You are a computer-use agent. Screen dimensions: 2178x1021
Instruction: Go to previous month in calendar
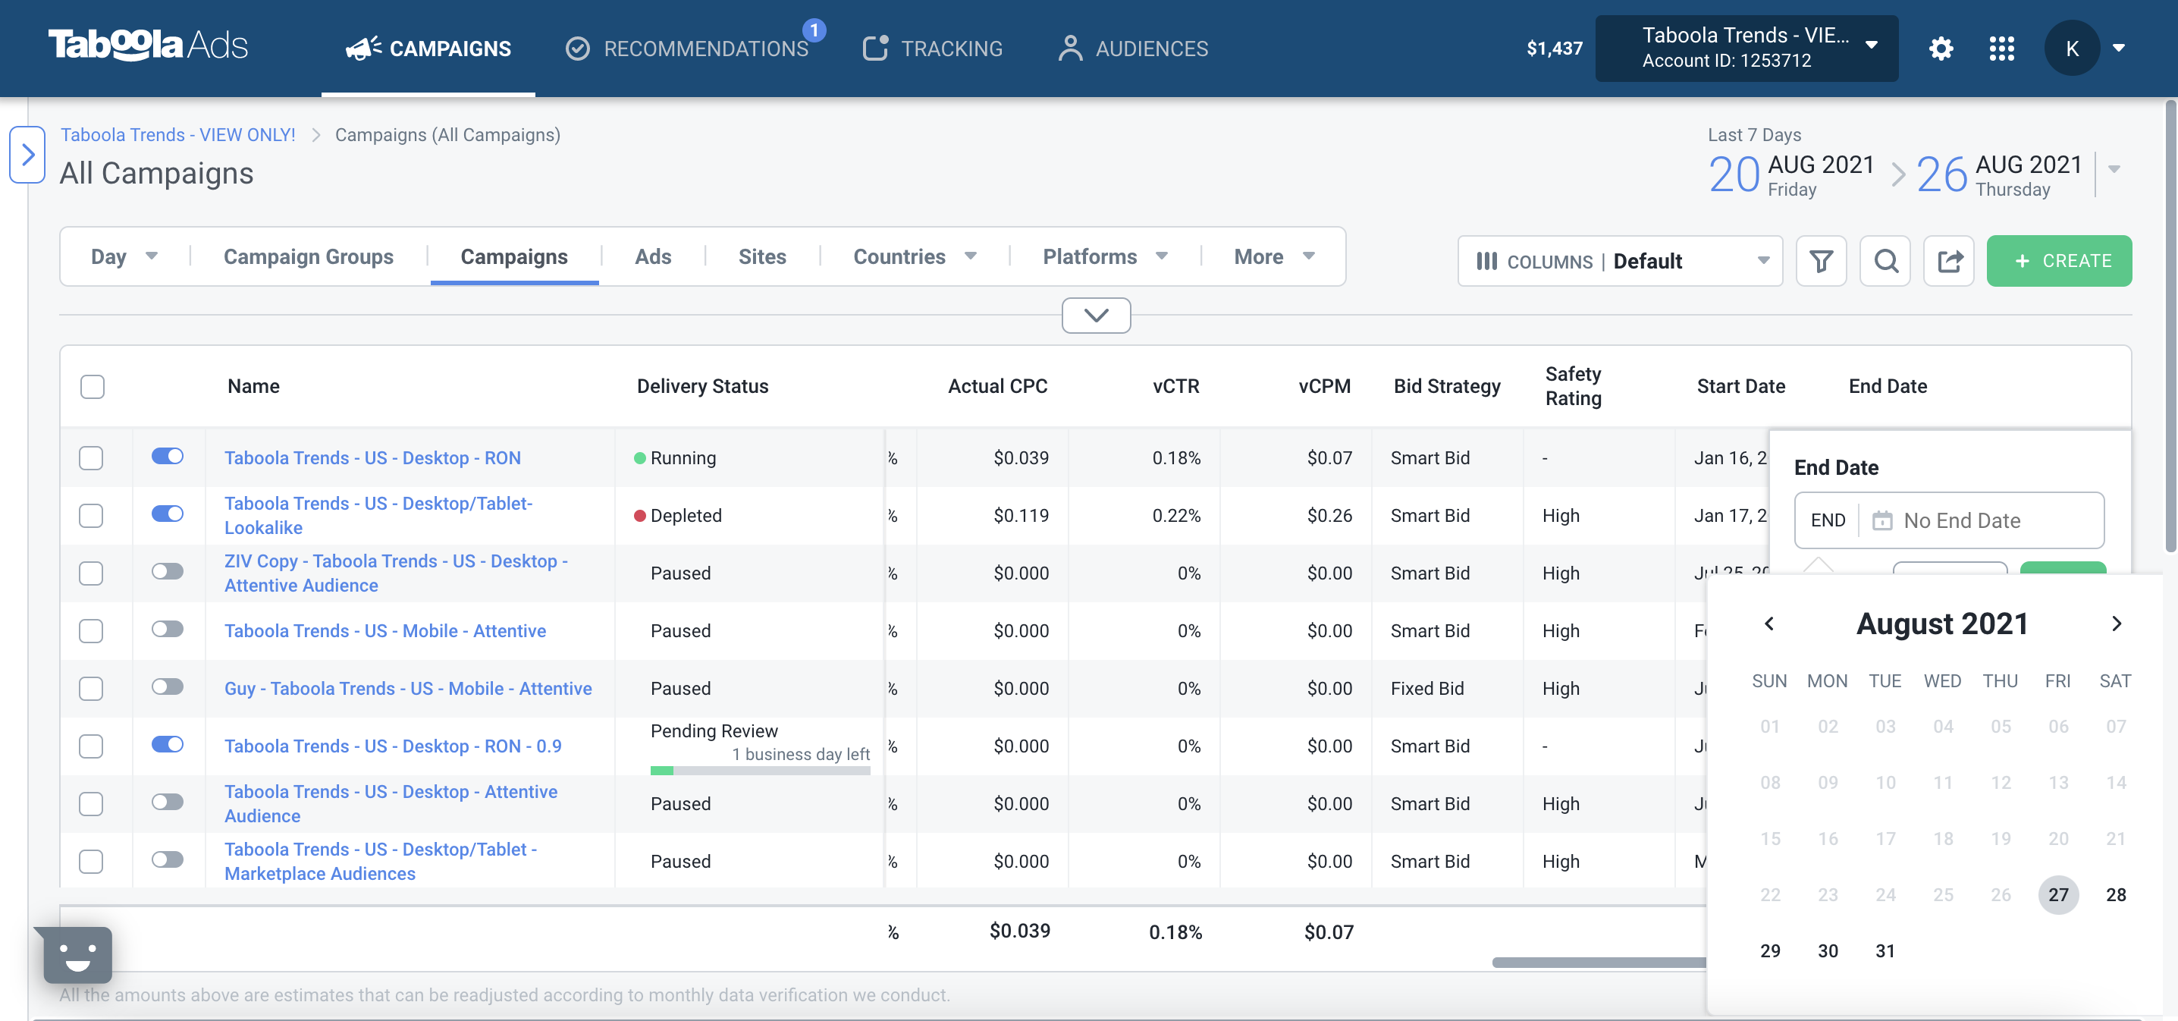tap(1768, 624)
